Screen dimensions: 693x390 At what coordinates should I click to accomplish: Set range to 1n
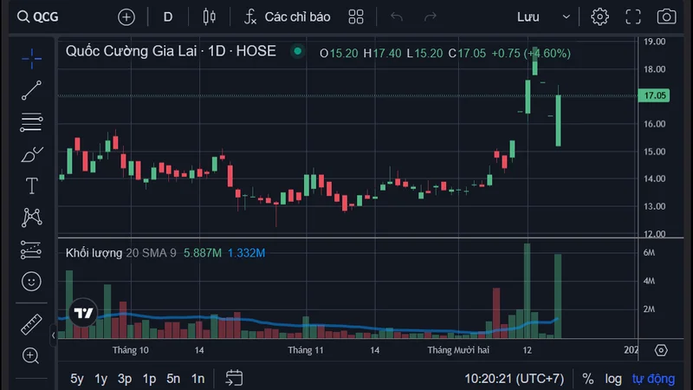coord(198,379)
